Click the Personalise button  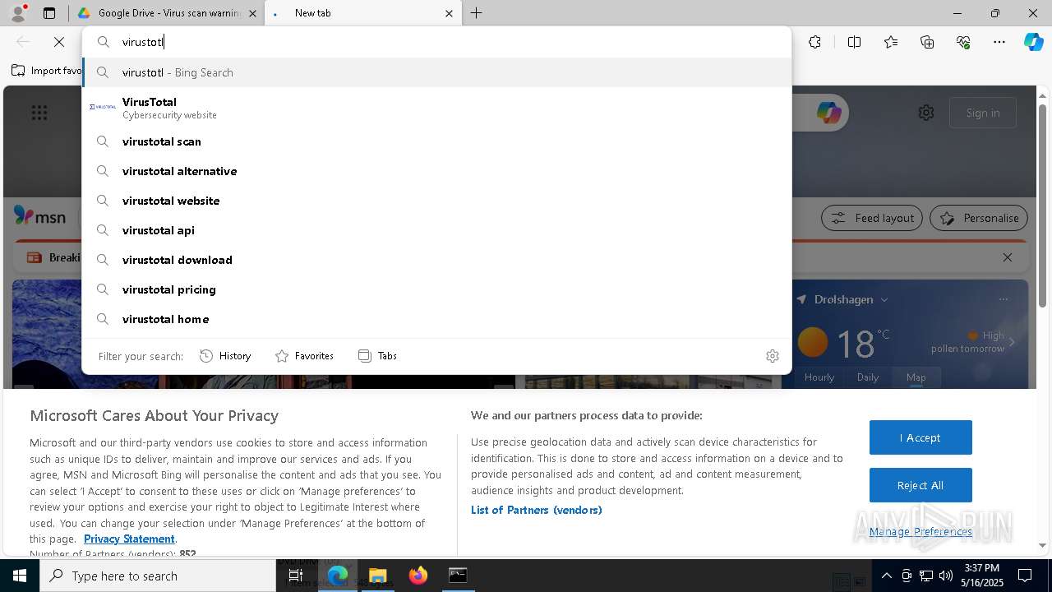(x=979, y=218)
